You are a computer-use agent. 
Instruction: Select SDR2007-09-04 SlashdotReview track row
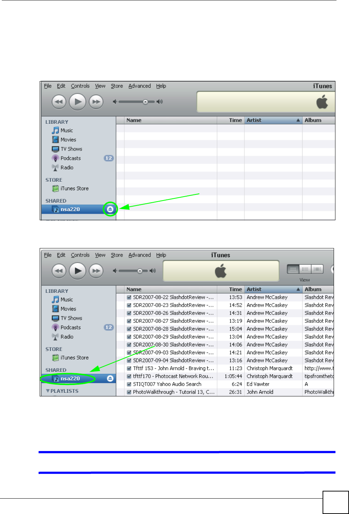(225, 360)
